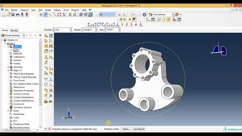Click the previous-step back arrow in prompt area

(x=46, y=129)
